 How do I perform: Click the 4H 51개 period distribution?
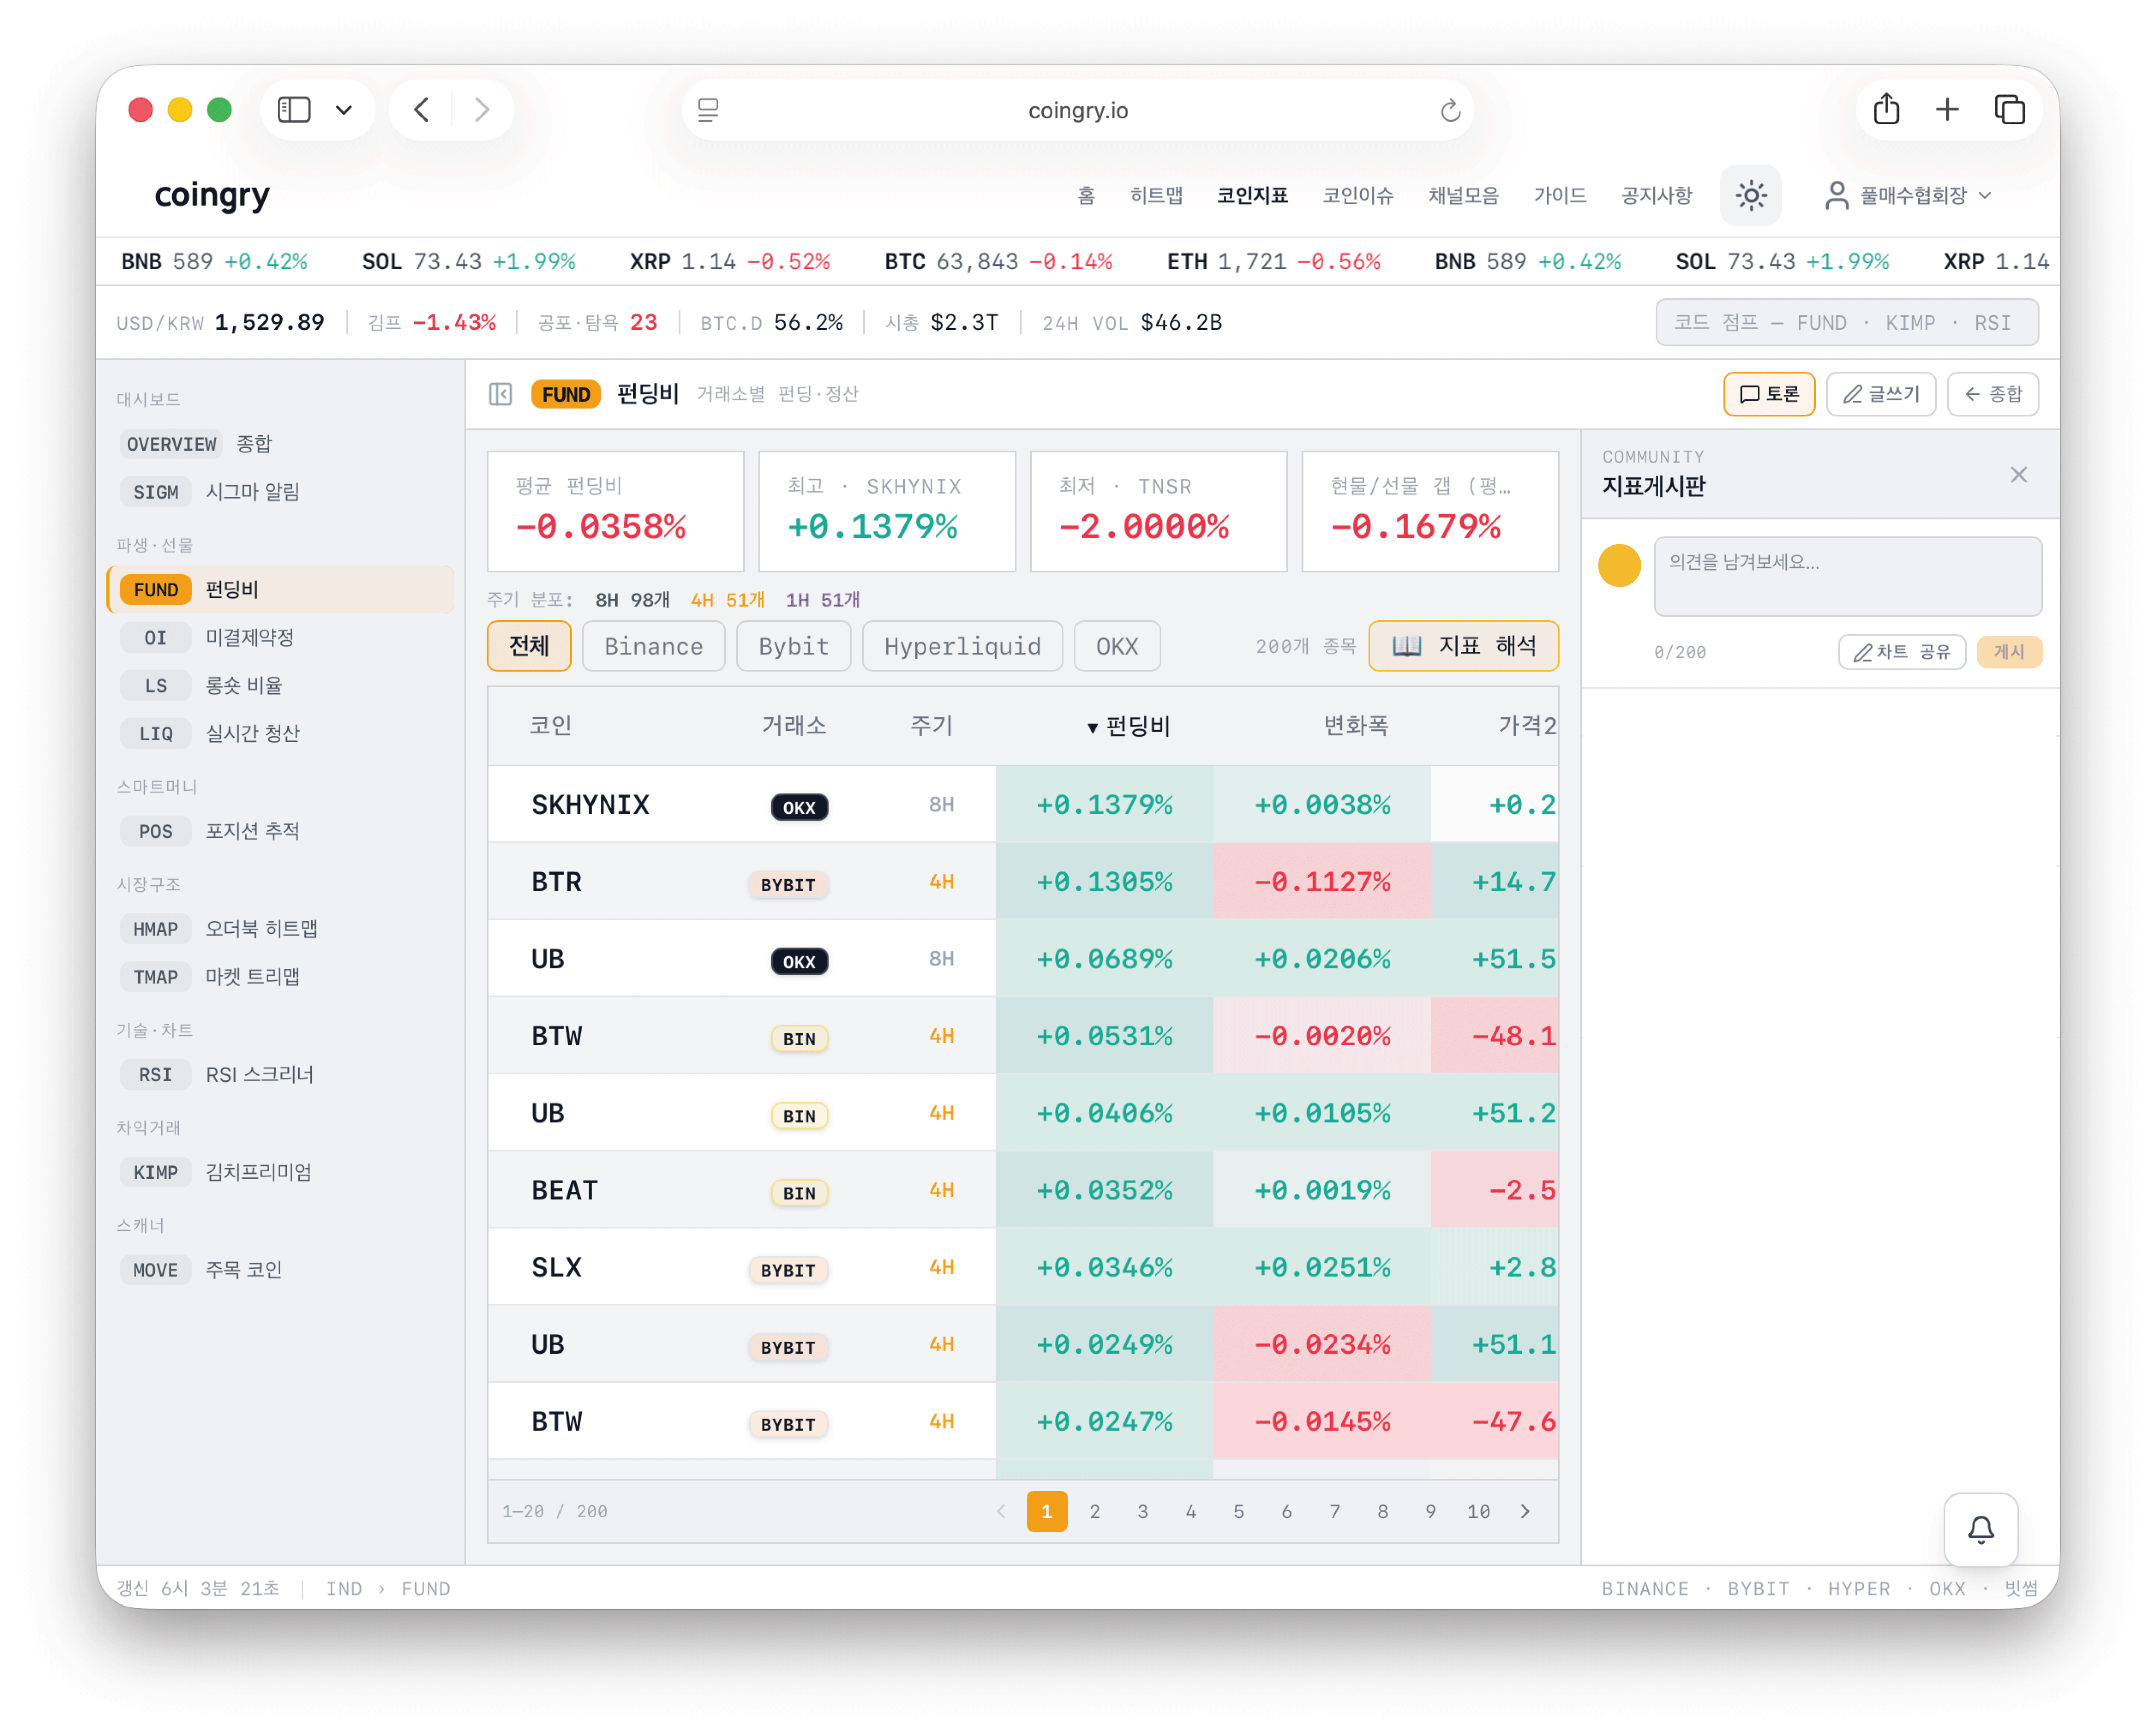point(727,600)
